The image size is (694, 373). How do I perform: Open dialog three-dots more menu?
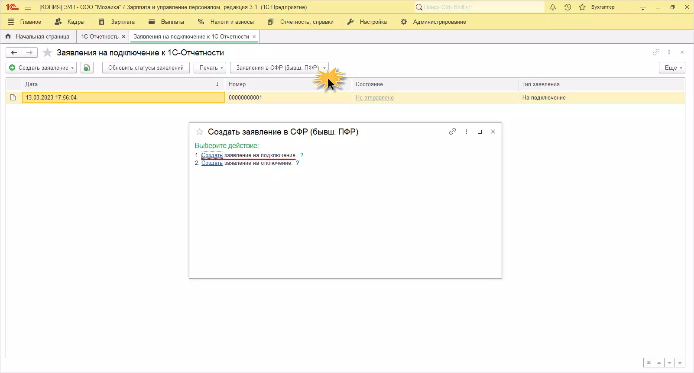pos(466,132)
